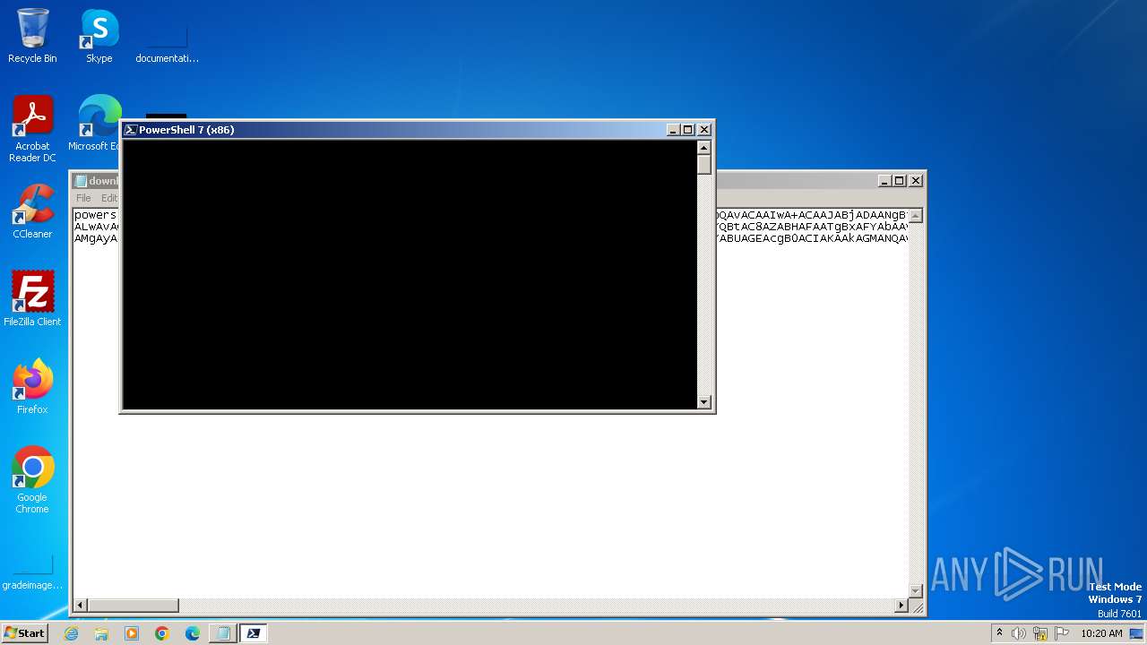Open the Recycle Bin desktop icon
The image size is (1147, 645).
[x=32, y=36]
